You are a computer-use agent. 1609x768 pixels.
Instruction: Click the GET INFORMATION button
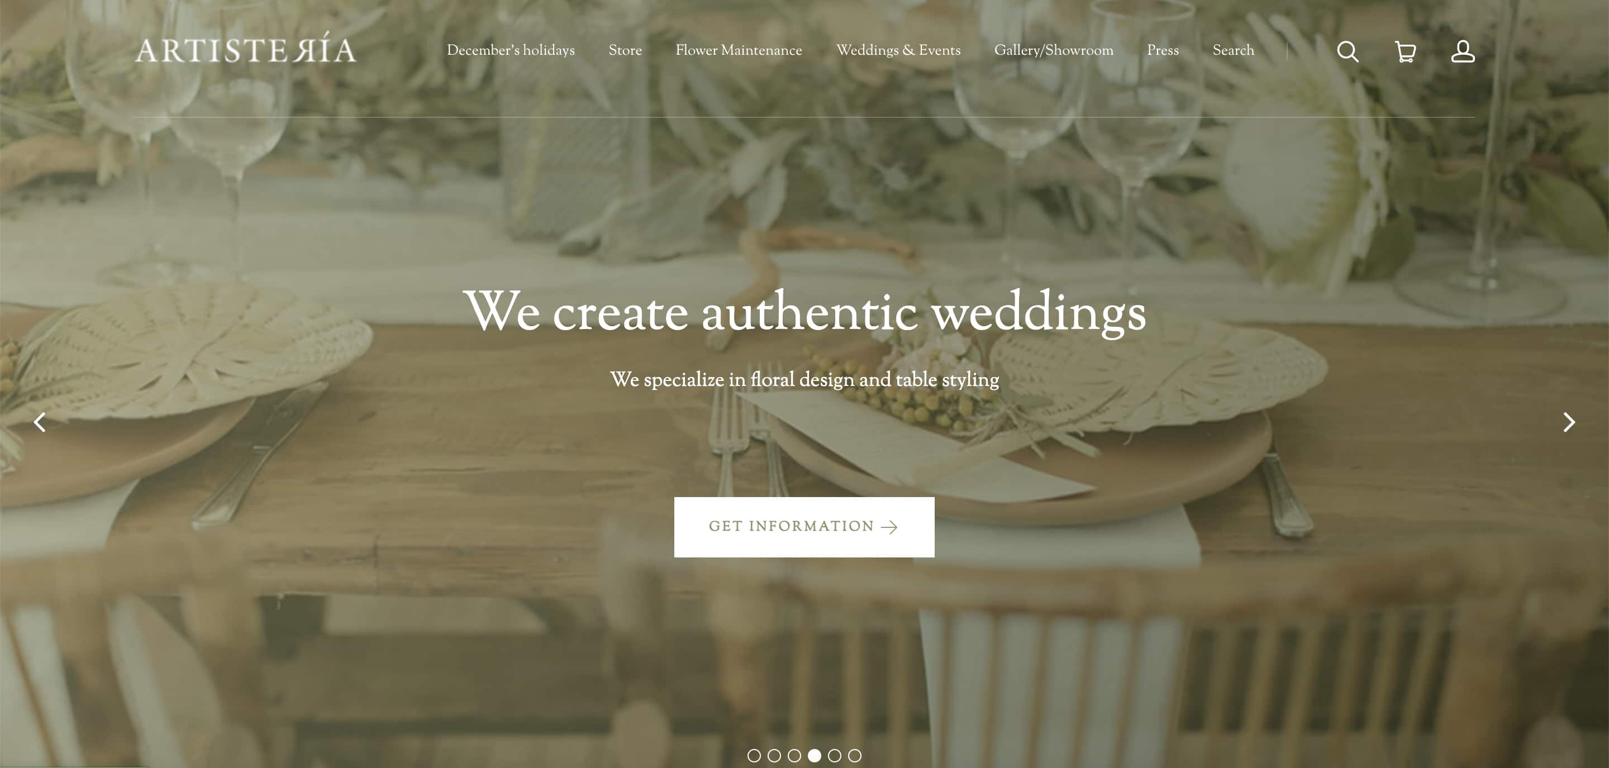(x=804, y=527)
